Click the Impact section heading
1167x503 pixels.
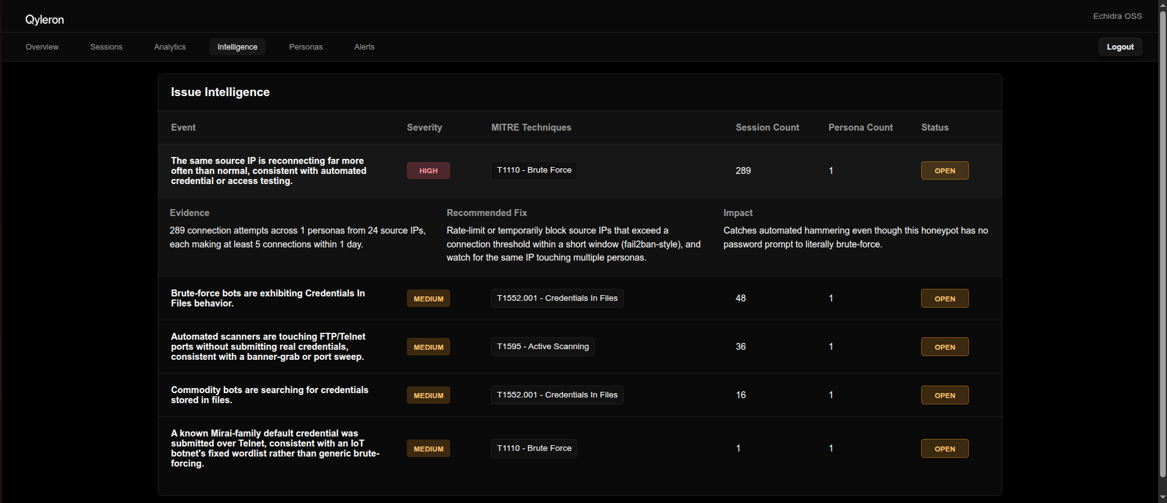[738, 213]
